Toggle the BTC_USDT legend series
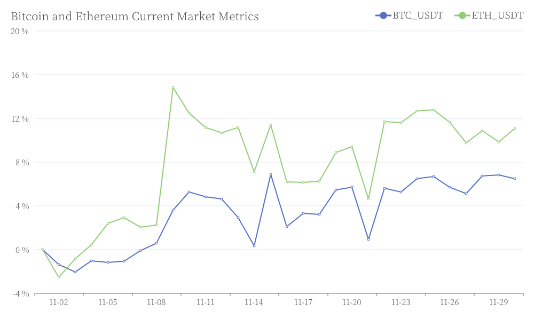 pos(410,15)
